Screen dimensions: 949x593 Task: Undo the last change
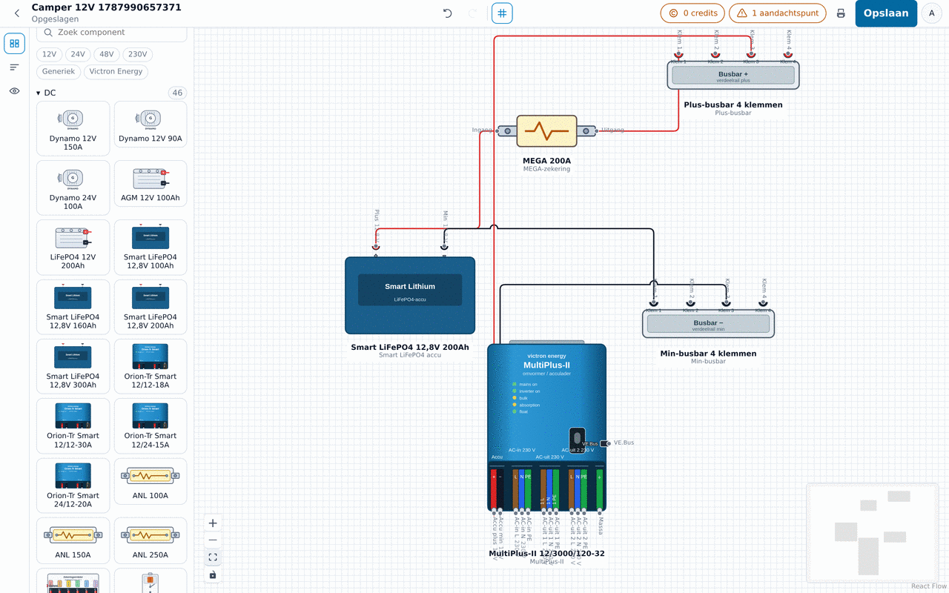[x=447, y=13]
